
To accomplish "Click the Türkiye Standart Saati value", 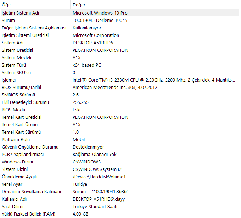I will pyautogui.click(x=95, y=206).
